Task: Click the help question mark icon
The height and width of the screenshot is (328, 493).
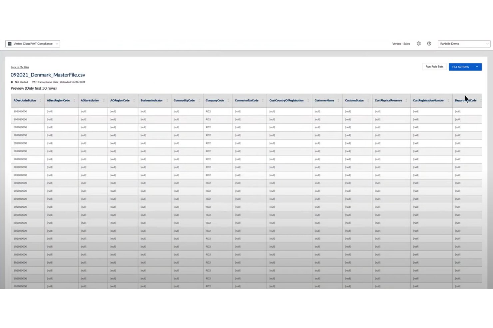Action: (x=429, y=44)
